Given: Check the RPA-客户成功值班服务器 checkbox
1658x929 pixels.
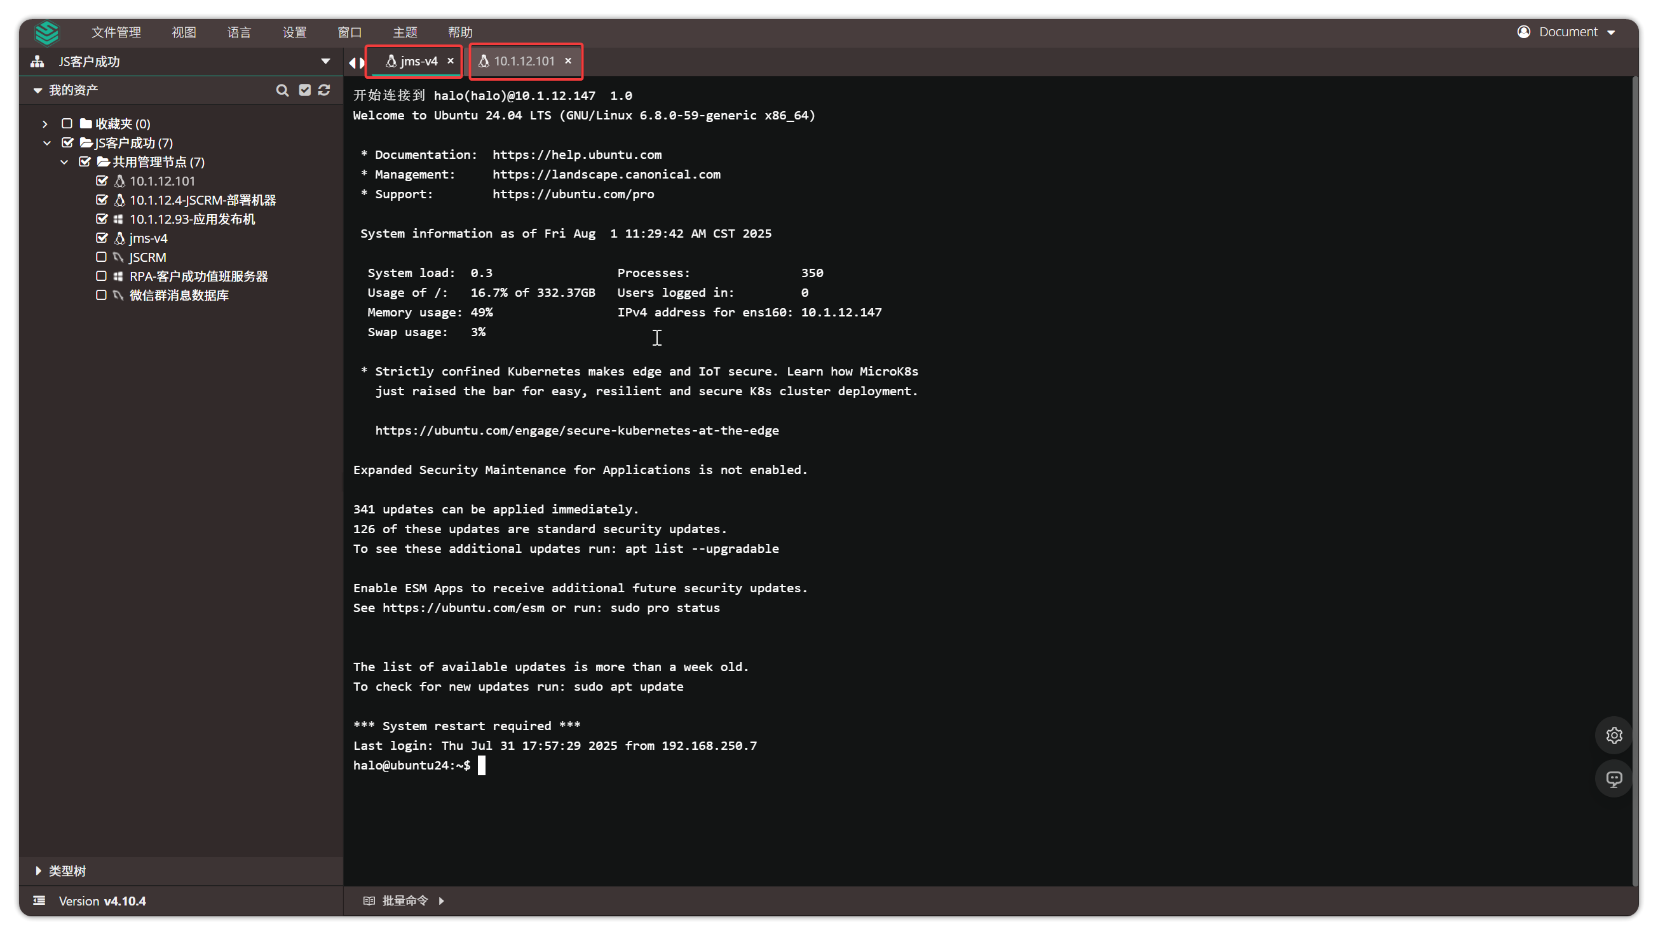Looking at the screenshot, I should coord(101,276).
